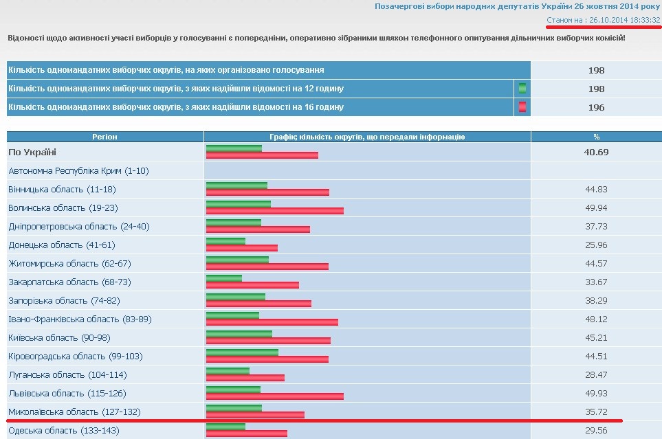Click the red turnout bar for Волинська область
This screenshot has width=662, height=439.
[274, 211]
